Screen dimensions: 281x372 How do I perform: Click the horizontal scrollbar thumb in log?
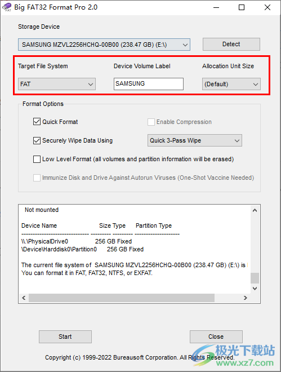[122, 298]
